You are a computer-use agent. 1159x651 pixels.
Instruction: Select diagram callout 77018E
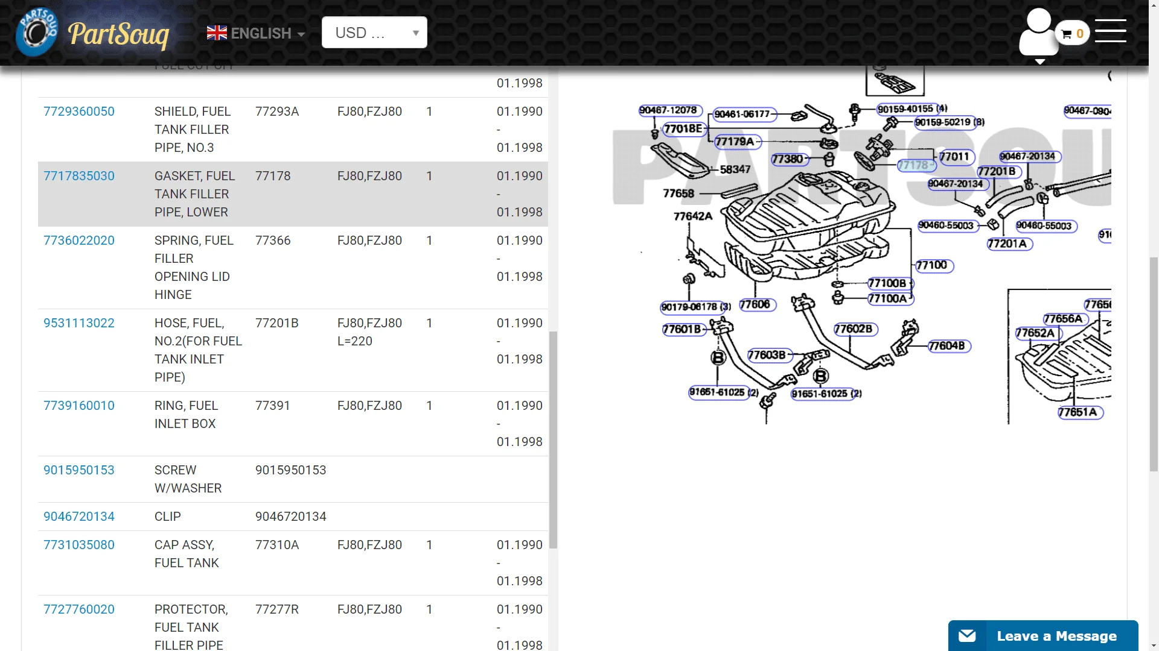tap(684, 128)
